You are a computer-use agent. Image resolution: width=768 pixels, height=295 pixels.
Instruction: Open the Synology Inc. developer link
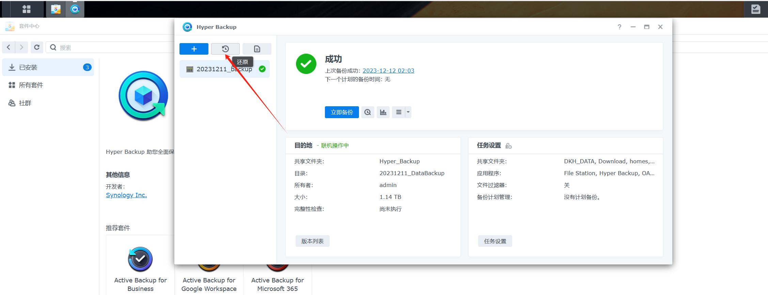coord(126,195)
